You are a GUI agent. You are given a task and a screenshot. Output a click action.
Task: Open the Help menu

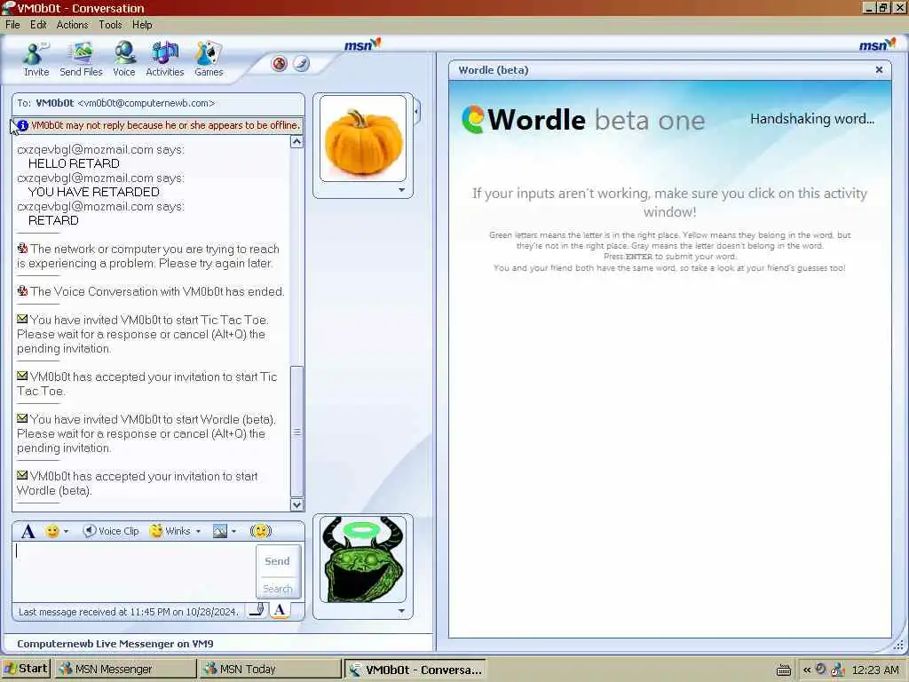(142, 24)
